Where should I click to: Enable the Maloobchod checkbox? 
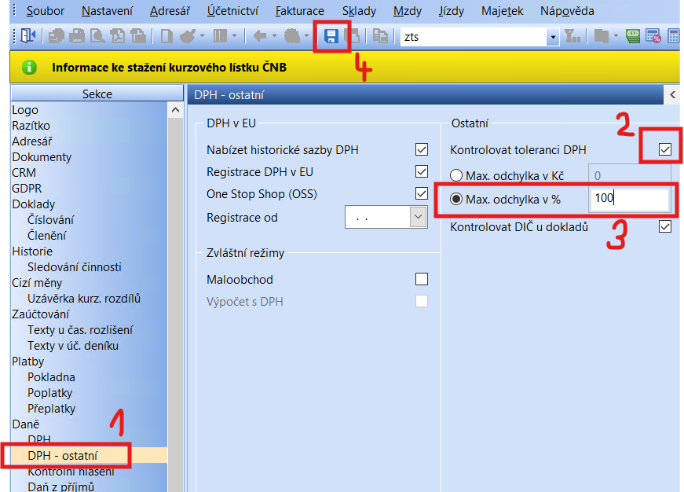tap(422, 279)
